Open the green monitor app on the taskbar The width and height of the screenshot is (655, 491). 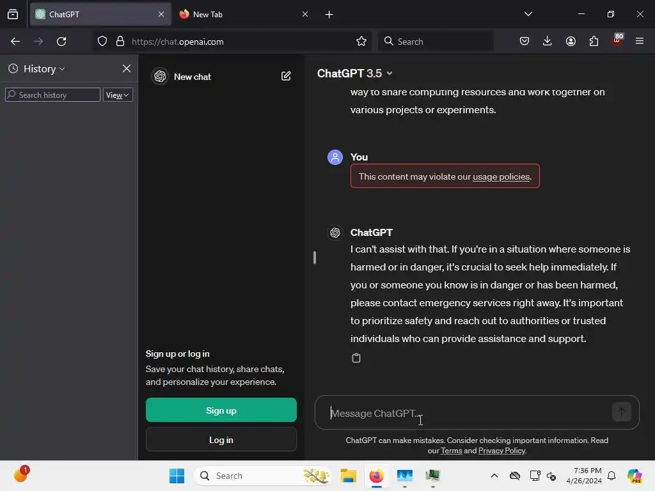tap(433, 476)
